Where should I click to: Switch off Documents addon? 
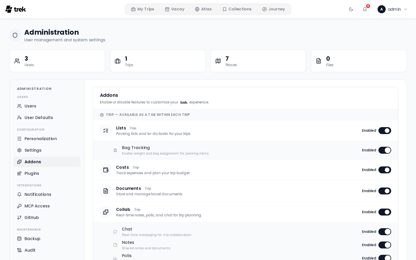pyautogui.click(x=385, y=191)
